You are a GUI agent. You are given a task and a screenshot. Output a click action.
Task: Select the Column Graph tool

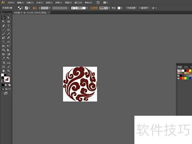point(8,63)
